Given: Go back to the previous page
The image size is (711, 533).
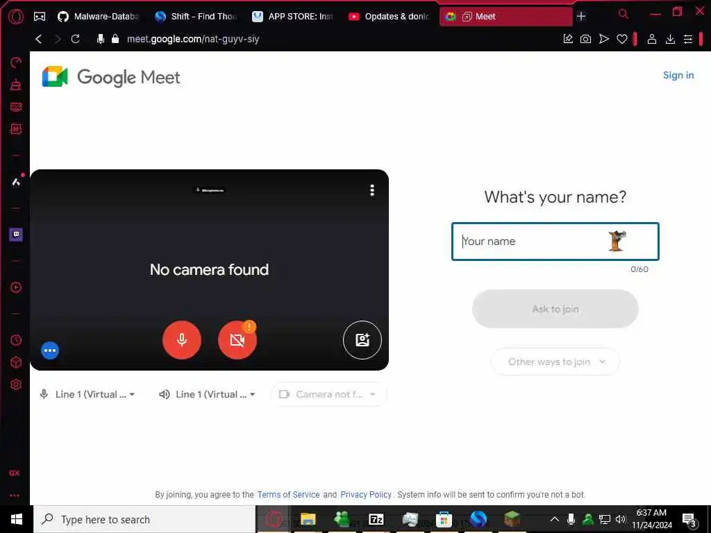Looking at the screenshot, I should coord(39,39).
